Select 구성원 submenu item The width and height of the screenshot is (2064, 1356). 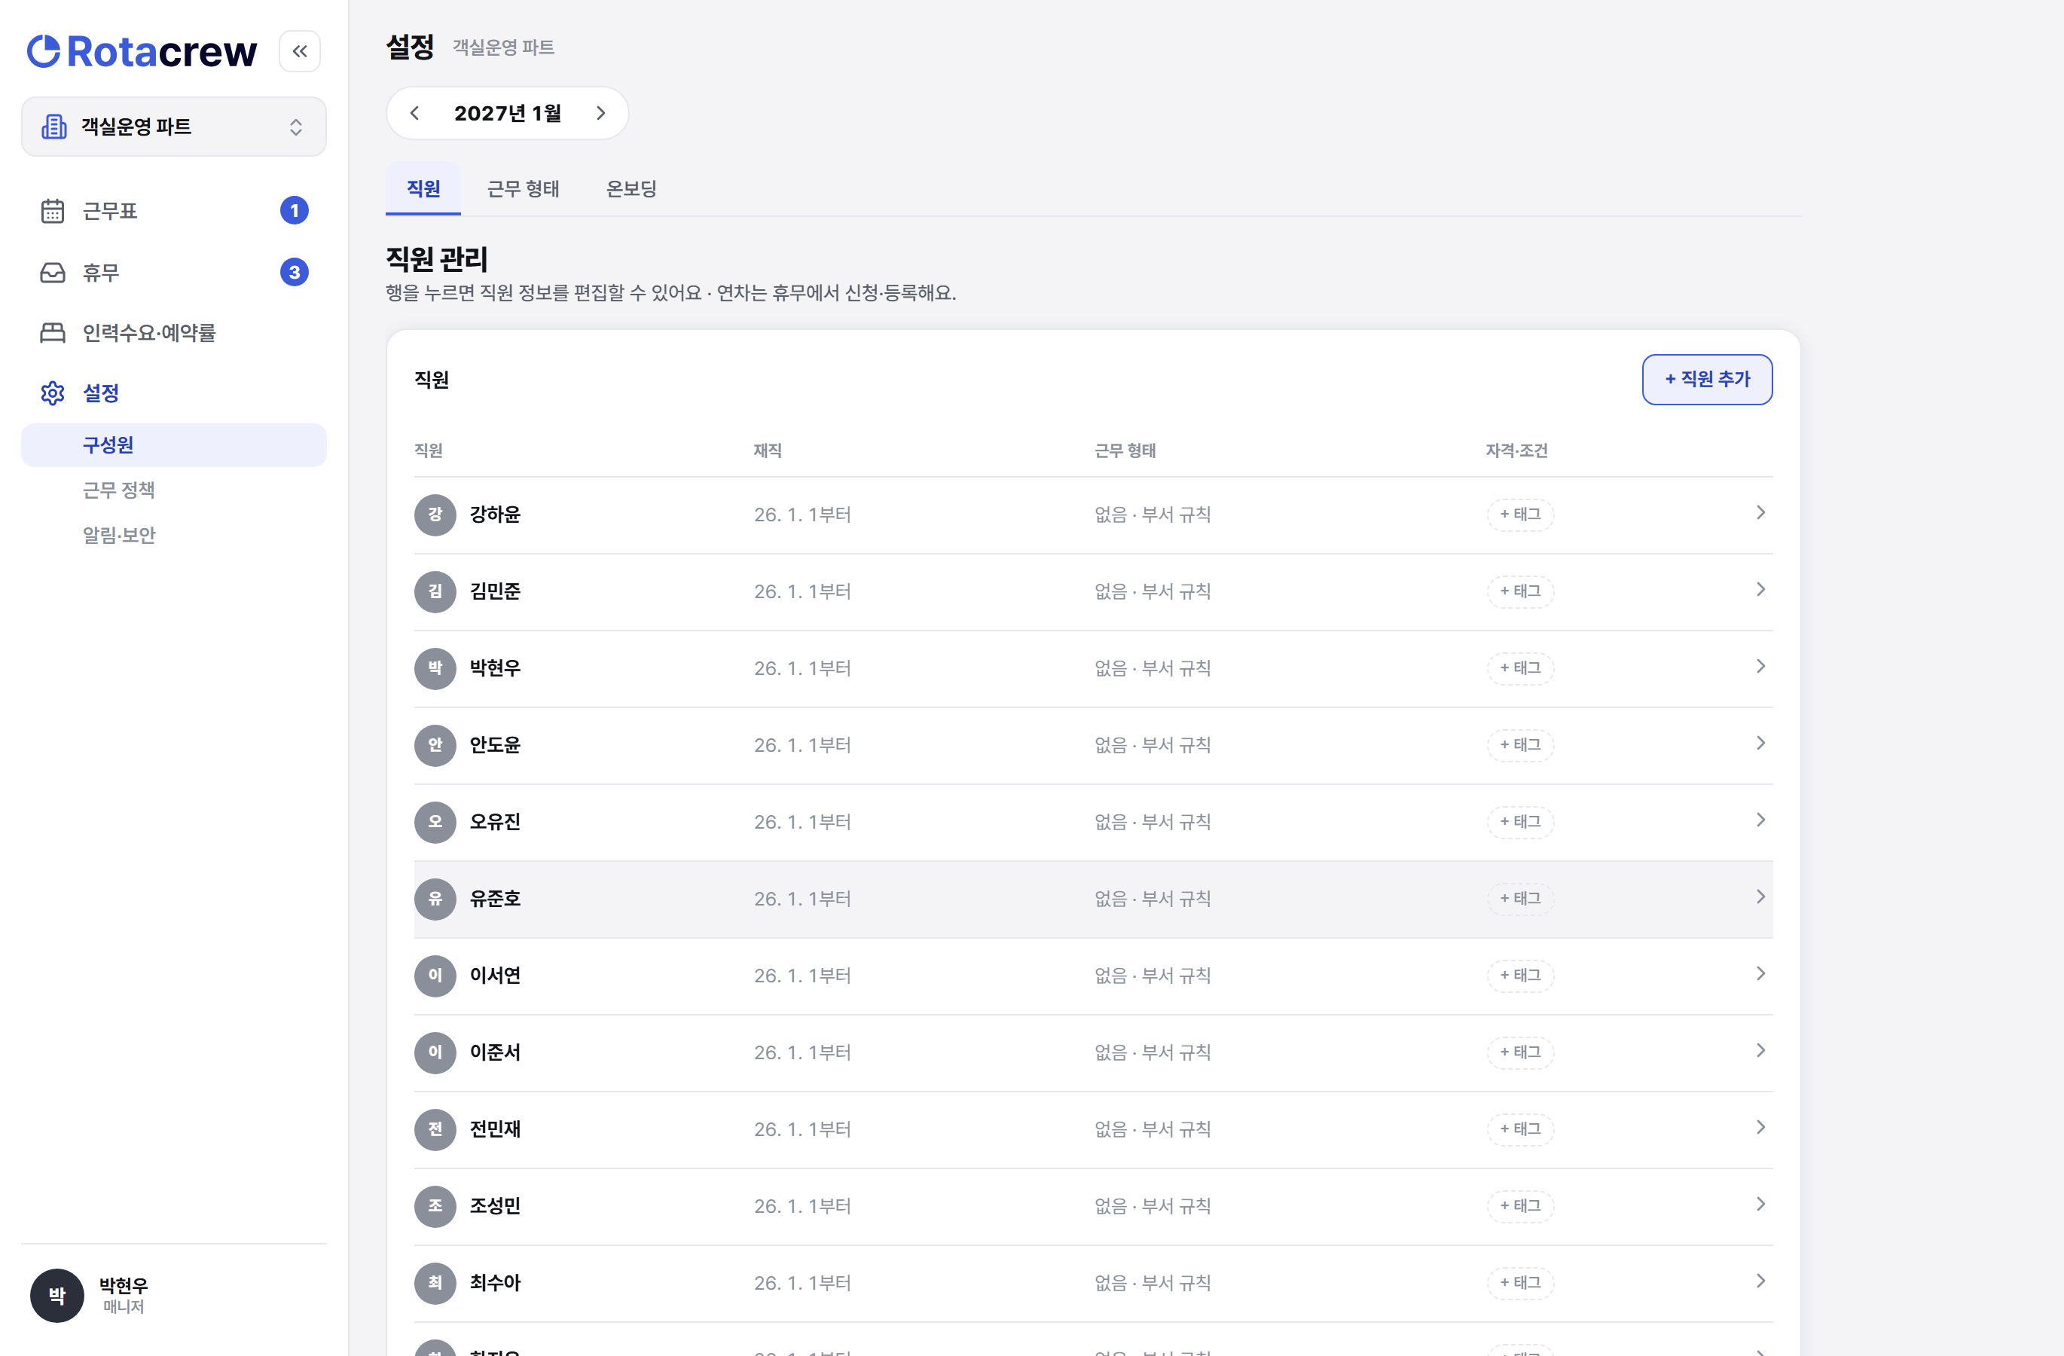coord(173,444)
